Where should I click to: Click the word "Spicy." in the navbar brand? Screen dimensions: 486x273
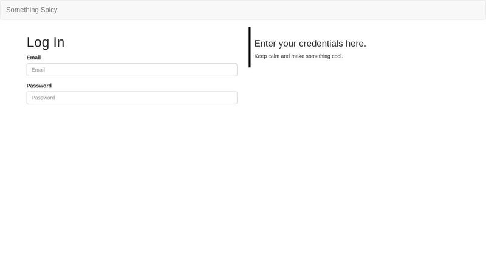click(x=49, y=10)
